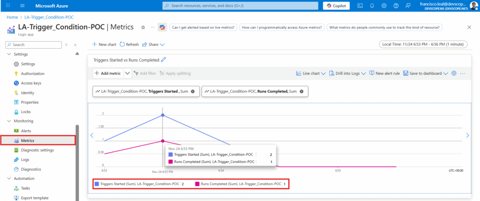Open the chart toolbar more-options ellipsis
This screenshot has width=480, height=201.
click(463, 73)
